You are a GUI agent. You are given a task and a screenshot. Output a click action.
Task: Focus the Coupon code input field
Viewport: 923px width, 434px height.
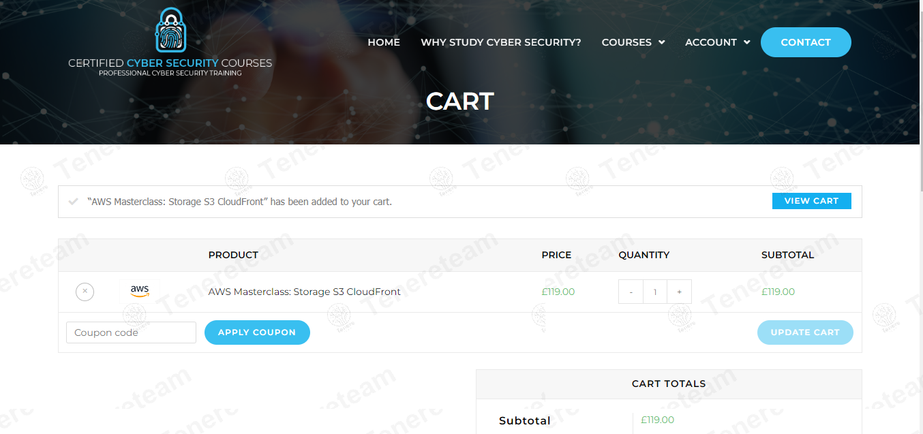[131, 332]
